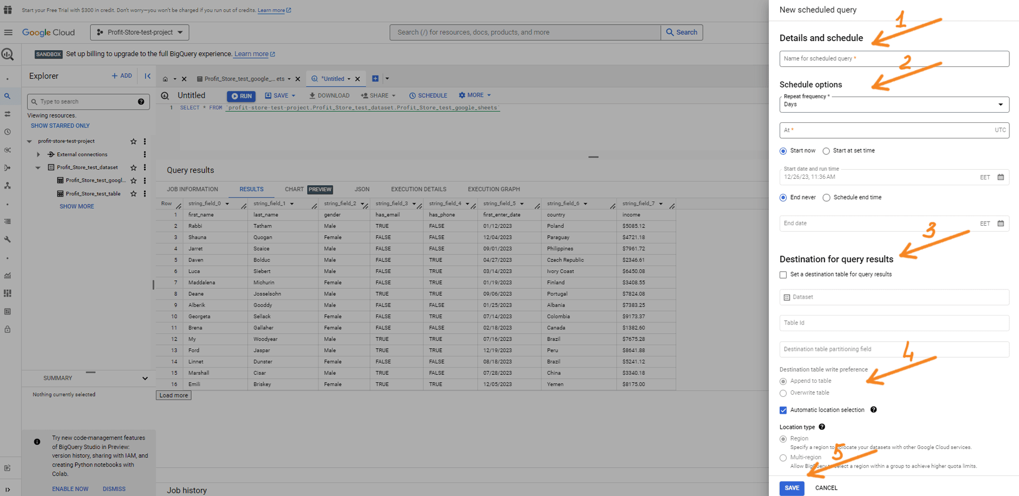Select the Start now radio button
This screenshot has width=1019, height=496.
(x=783, y=151)
